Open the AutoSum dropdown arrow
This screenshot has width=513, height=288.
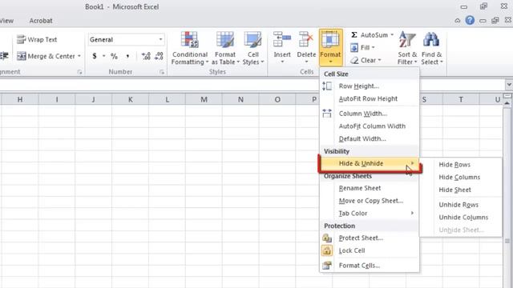[392, 35]
